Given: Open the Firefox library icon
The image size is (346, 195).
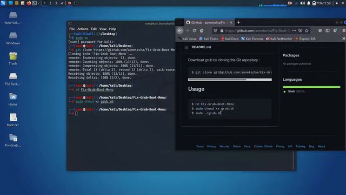Looking at the screenshot, I should [320, 31].
